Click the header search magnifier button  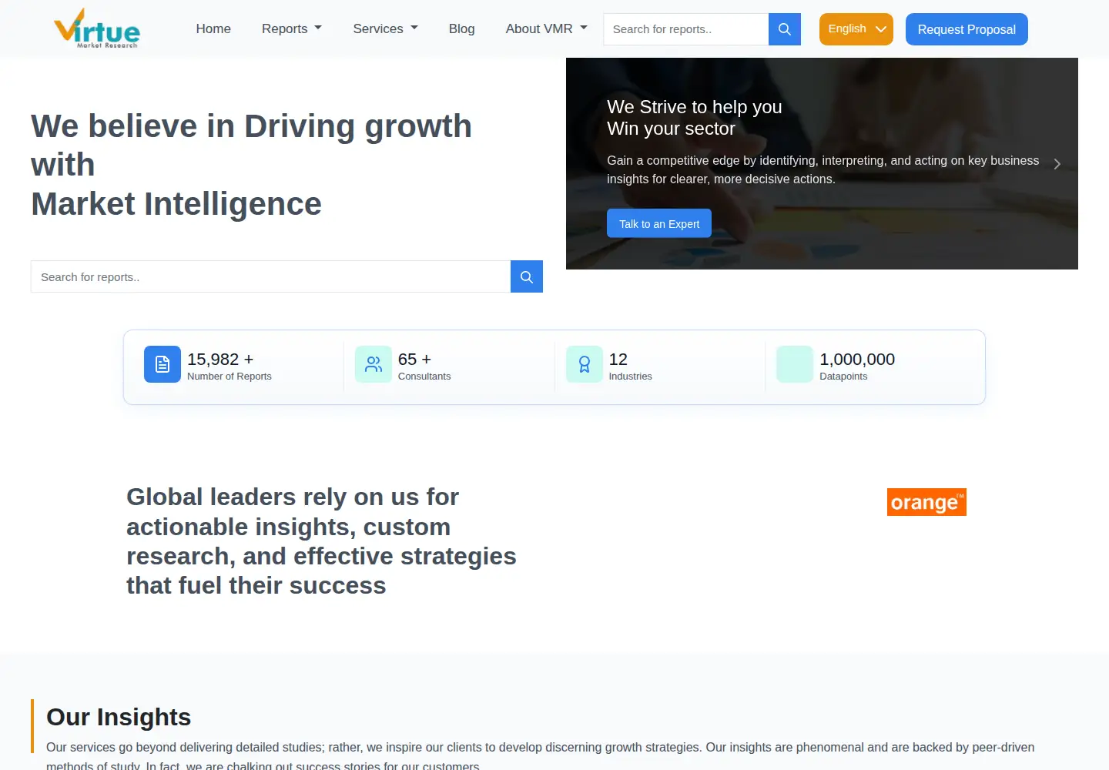785,29
